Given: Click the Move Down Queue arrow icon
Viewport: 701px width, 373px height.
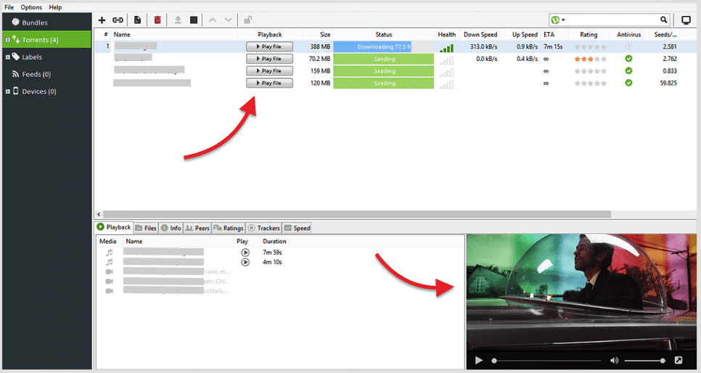Looking at the screenshot, I should click(x=229, y=20).
